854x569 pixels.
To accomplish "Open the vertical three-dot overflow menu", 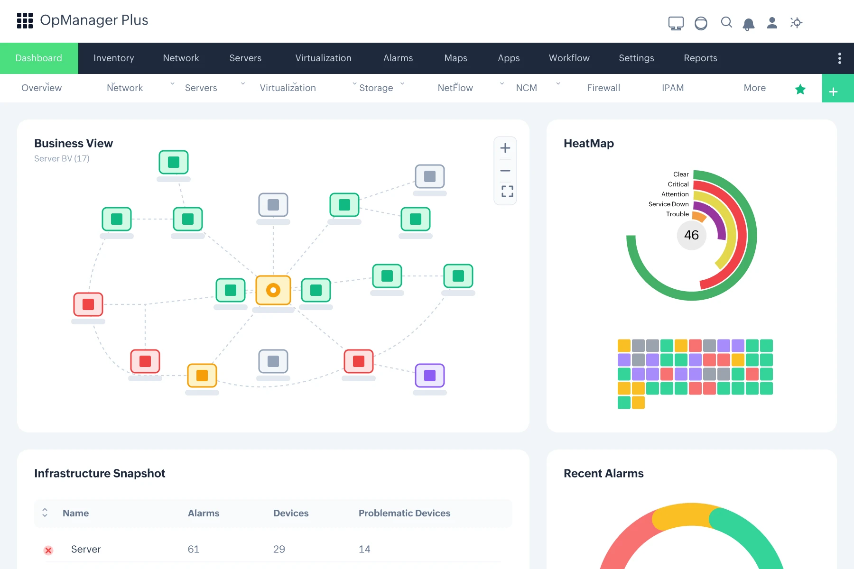I will tap(839, 58).
